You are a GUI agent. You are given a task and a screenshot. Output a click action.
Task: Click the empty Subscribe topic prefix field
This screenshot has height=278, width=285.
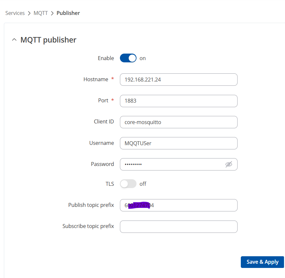click(x=178, y=226)
